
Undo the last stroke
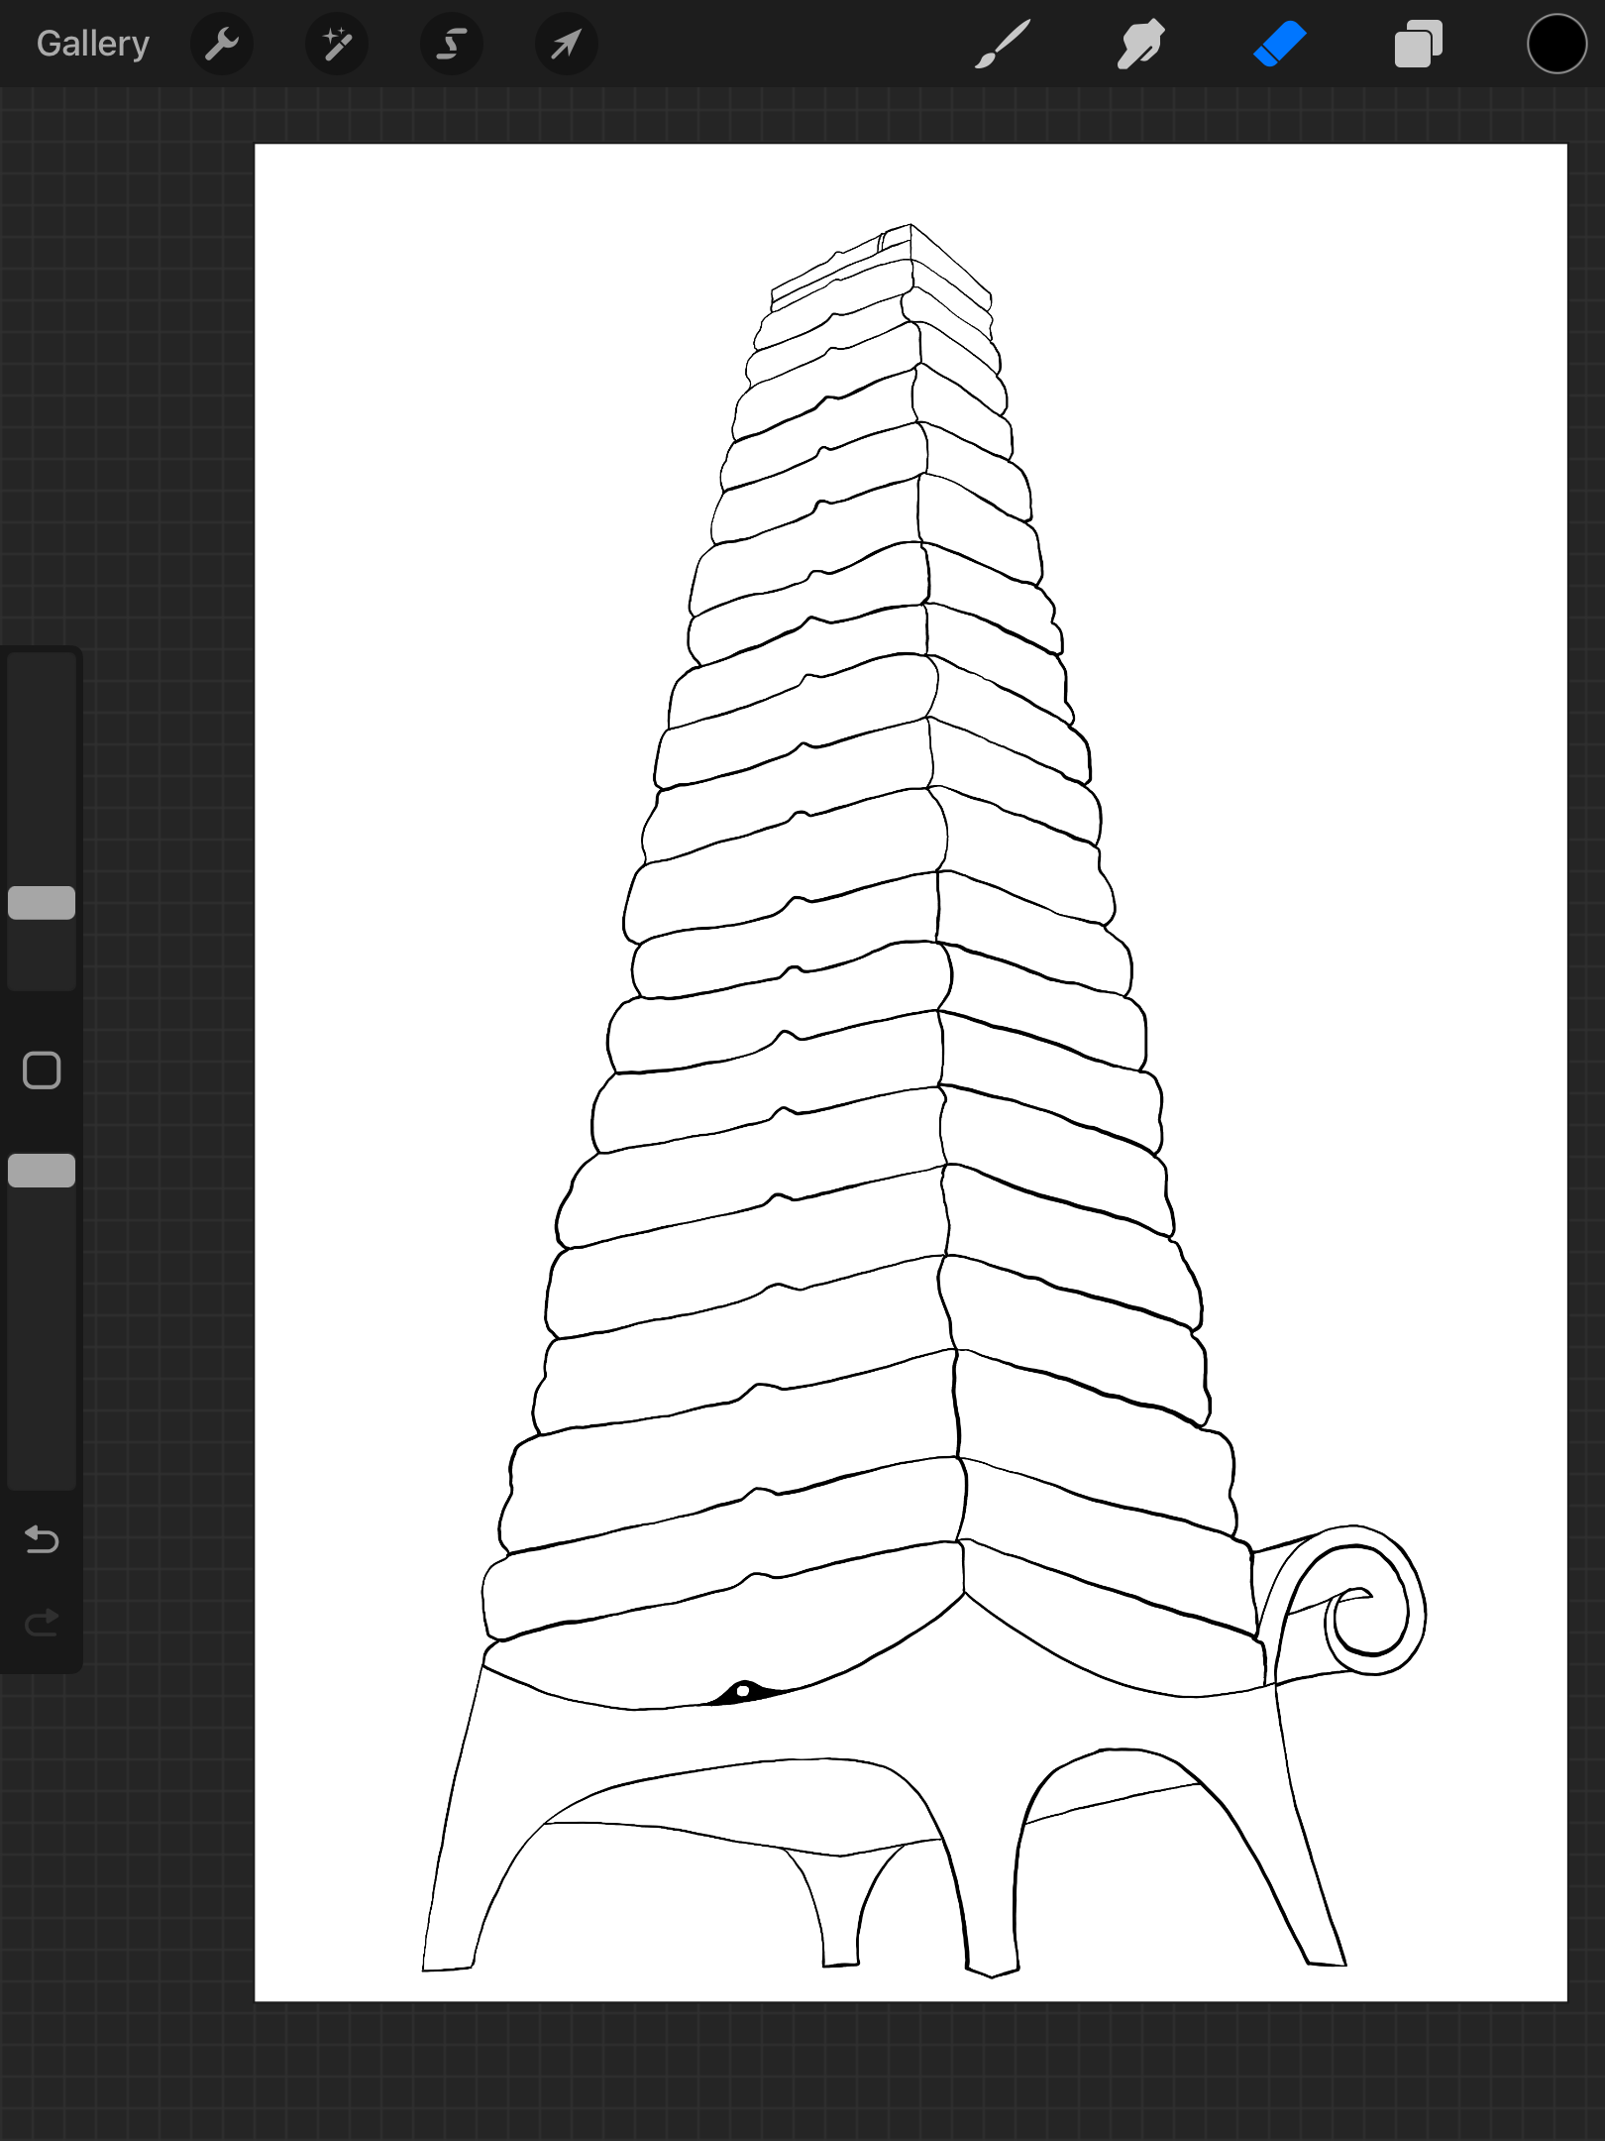pos(42,1539)
